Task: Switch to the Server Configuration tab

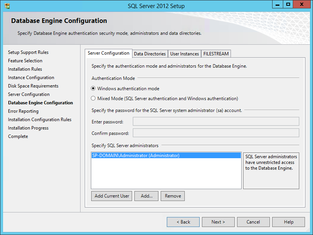Action: point(108,53)
